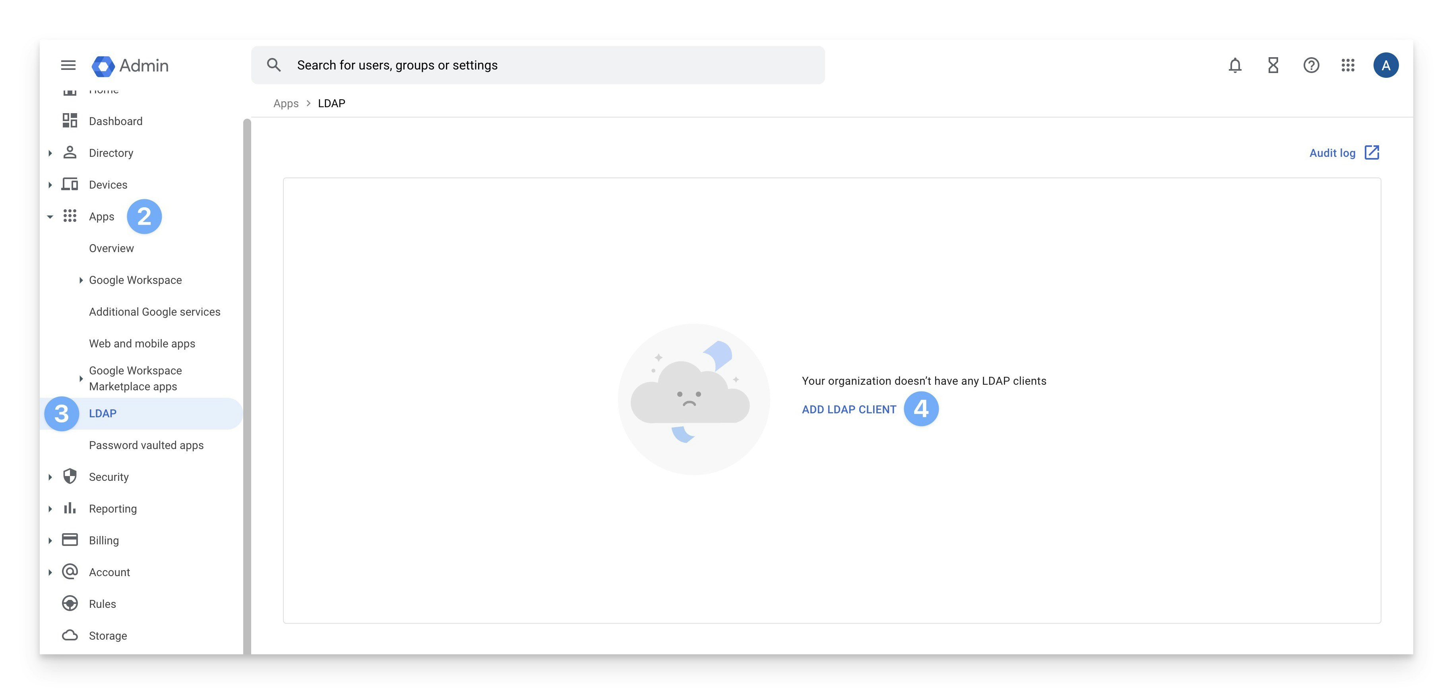Open the hamburger main menu
Viewport: 1453px width, 694px height.
pos(68,66)
